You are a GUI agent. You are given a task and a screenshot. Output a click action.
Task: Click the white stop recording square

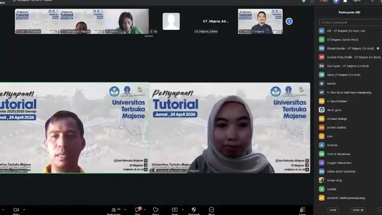[345, 1]
